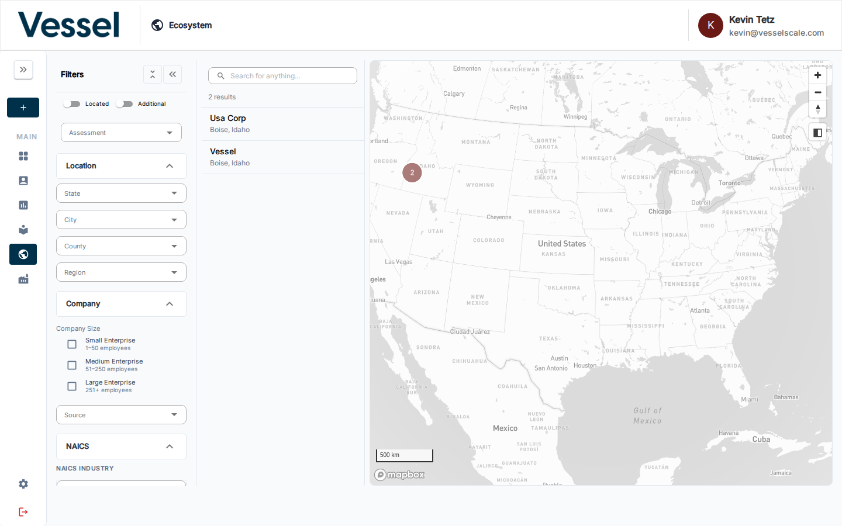Toggle the Additional switch

124,104
